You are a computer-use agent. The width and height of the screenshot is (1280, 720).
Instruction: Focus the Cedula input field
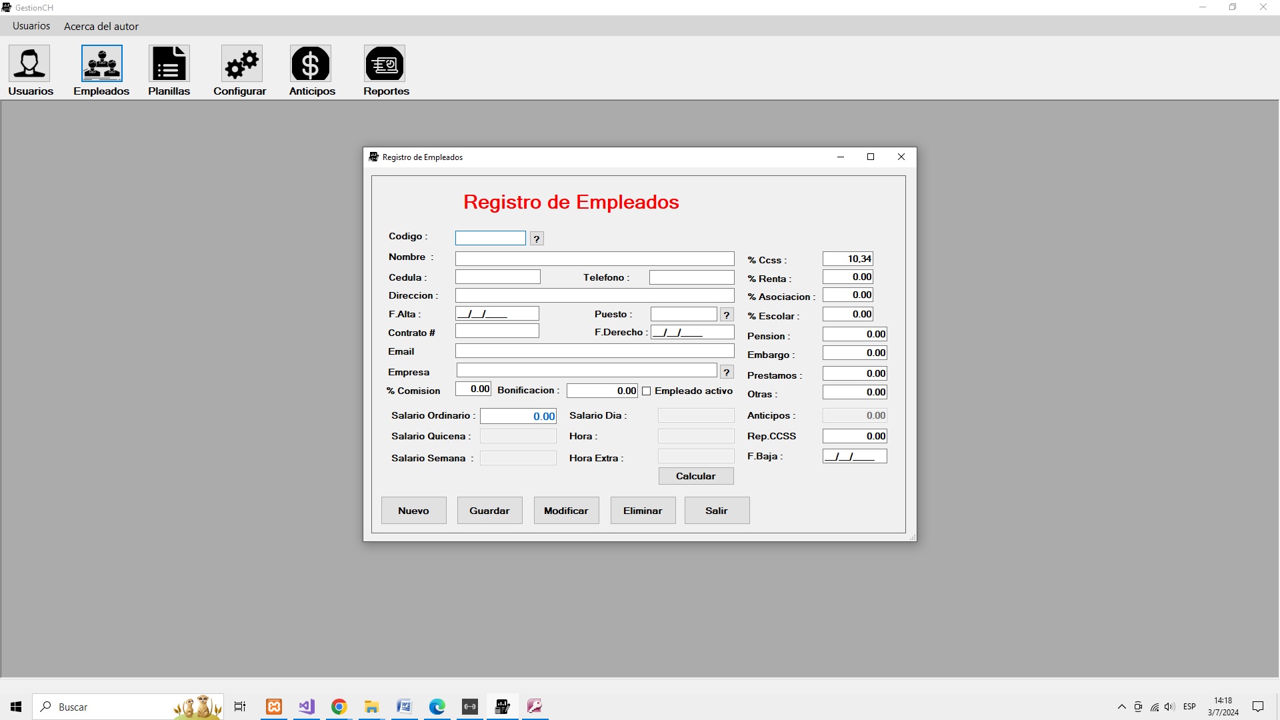pyautogui.click(x=498, y=277)
